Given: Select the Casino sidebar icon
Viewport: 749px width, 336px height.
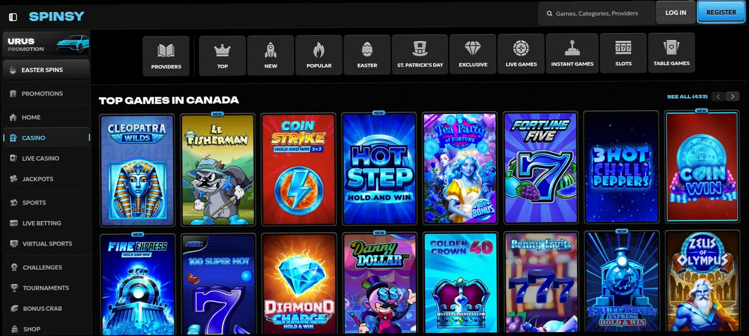Looking at the screenshot, I should 13,138.
